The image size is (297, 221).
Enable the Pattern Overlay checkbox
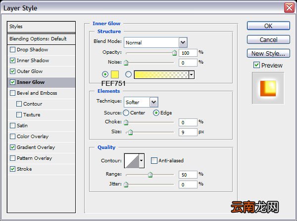[x=12, y=158]
